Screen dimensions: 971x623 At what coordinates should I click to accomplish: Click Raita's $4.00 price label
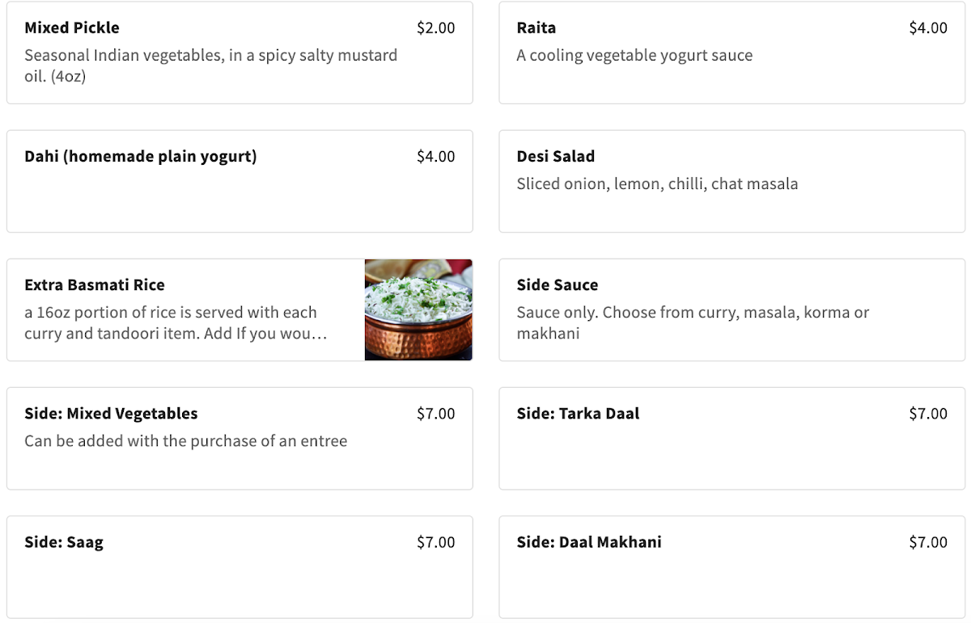[928, 28]
